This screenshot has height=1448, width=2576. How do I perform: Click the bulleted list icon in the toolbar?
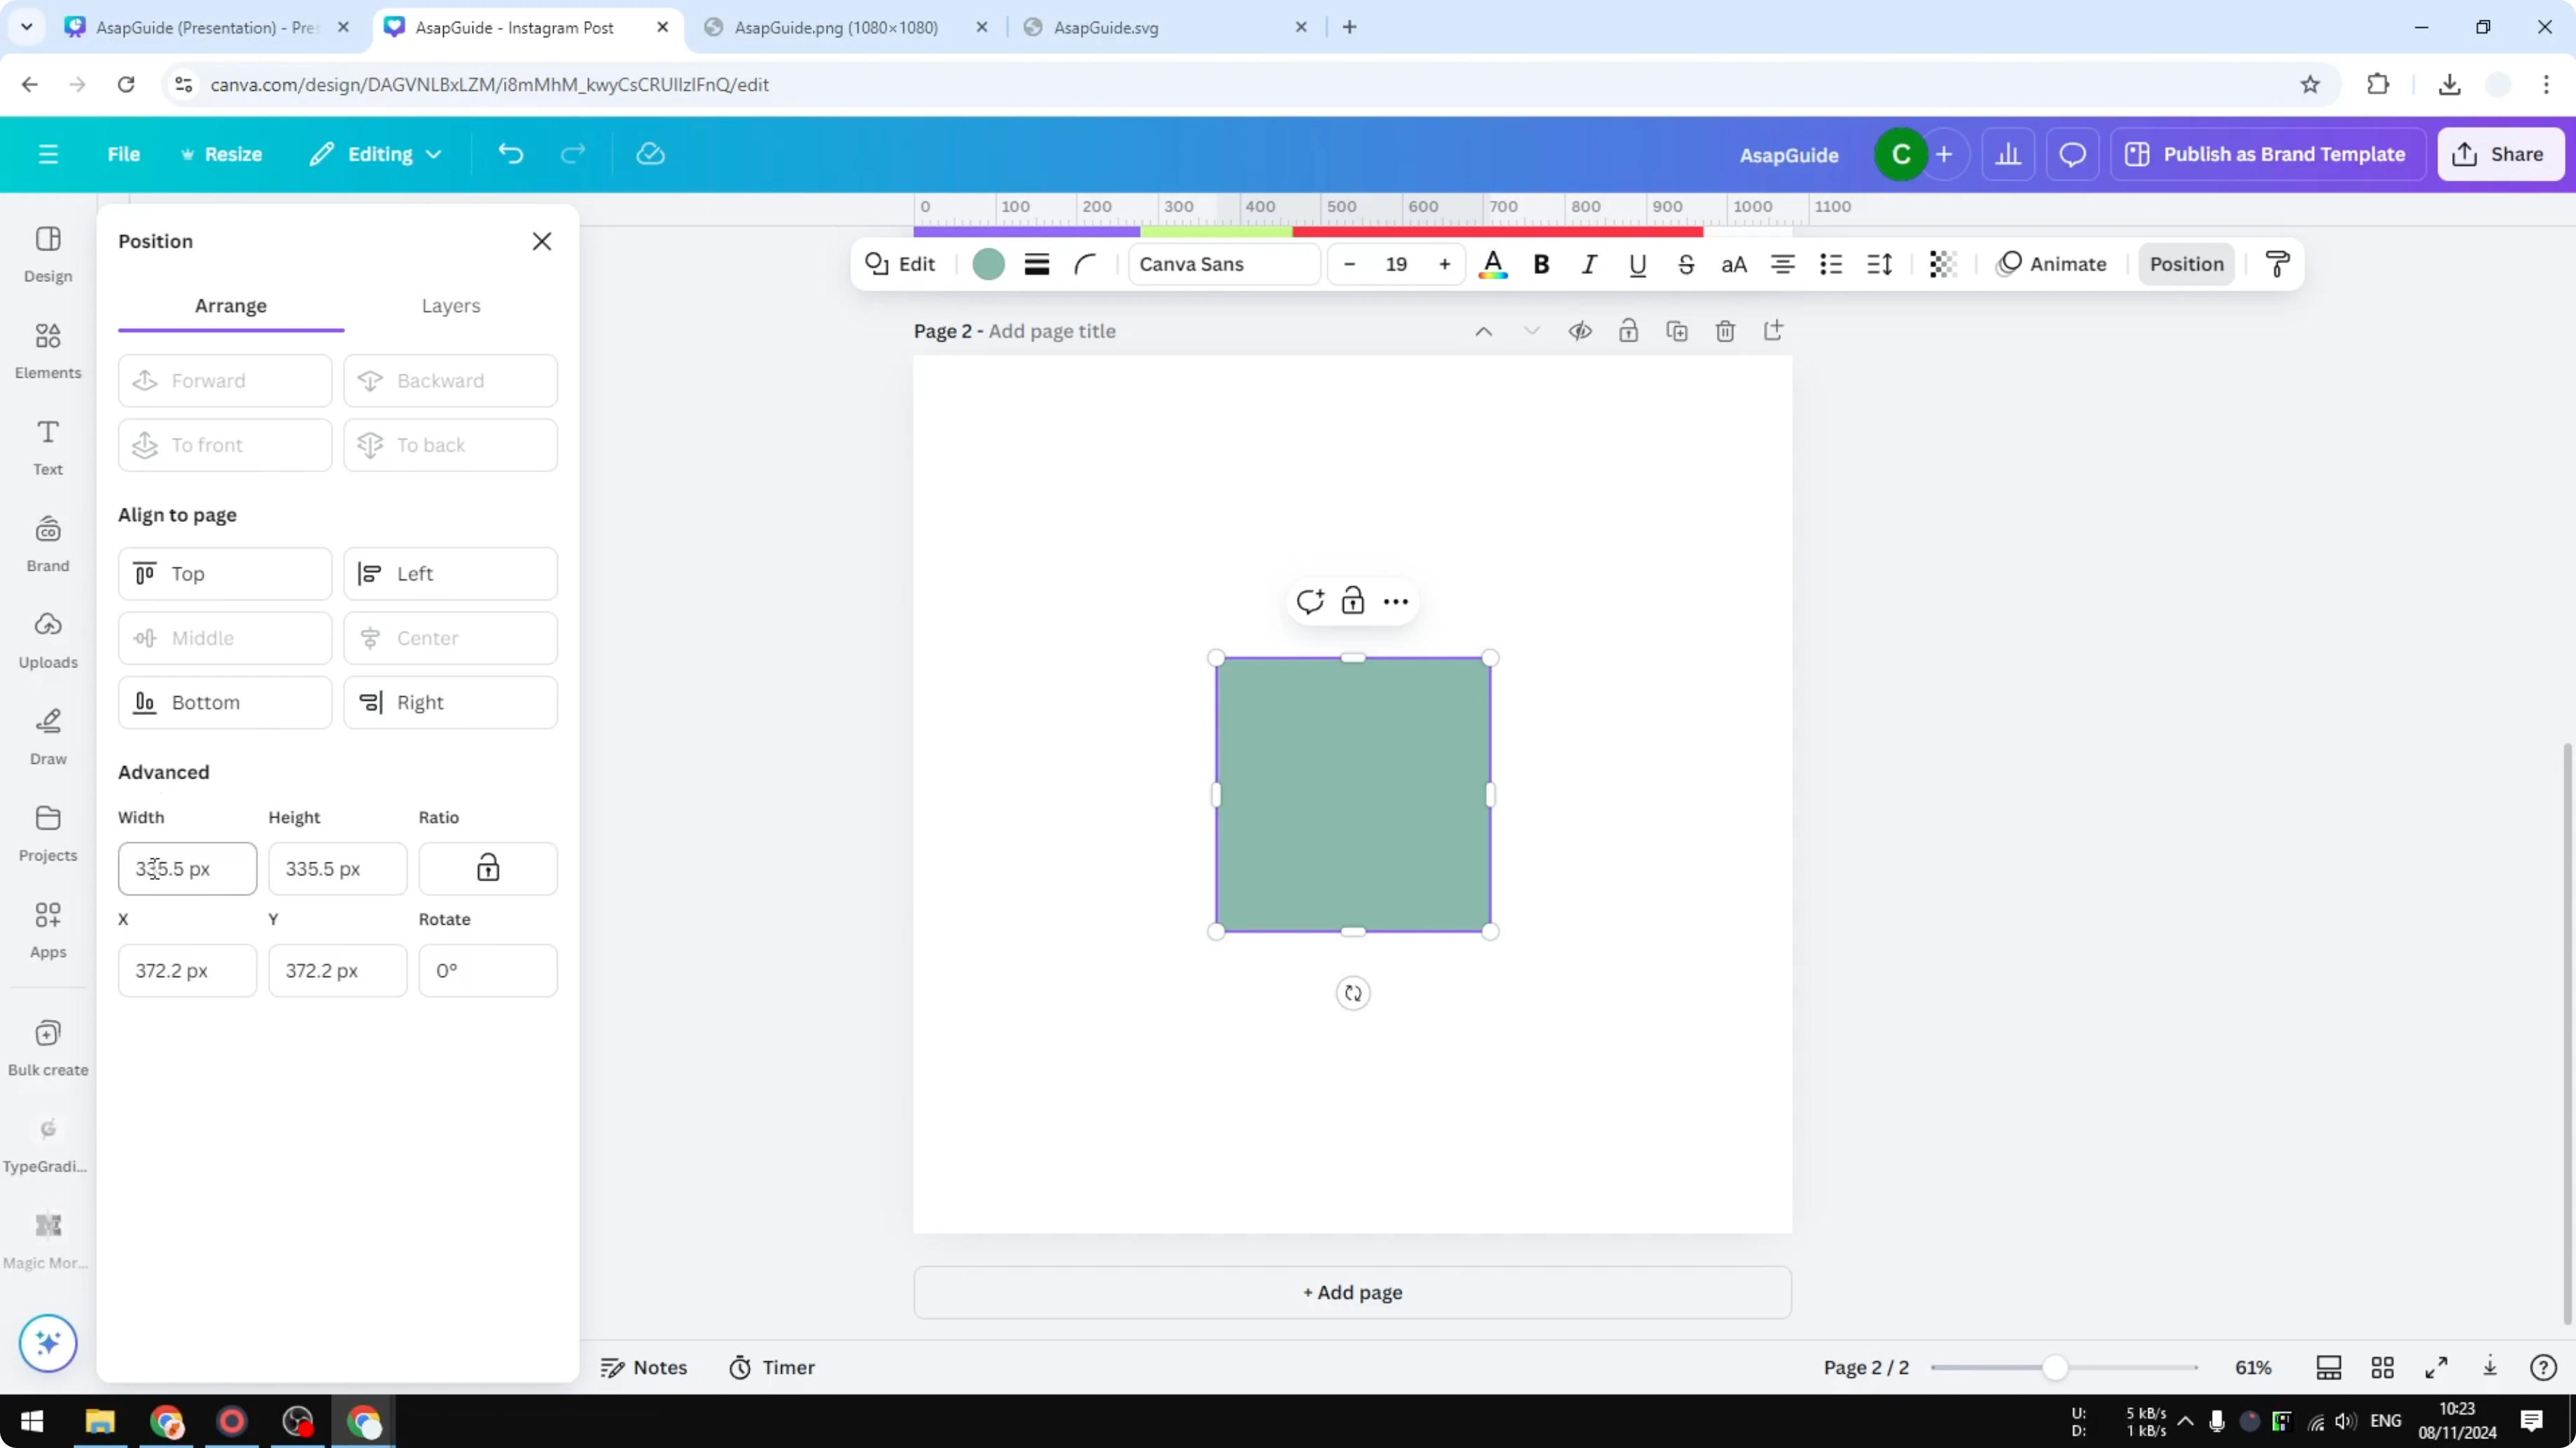click(x=1830, y=264)
